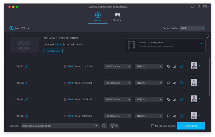The height and width of the screenshot is (137, 215).
Task: Click the MP4 output format icon for Title 22
Action: (x=194, y=66)
